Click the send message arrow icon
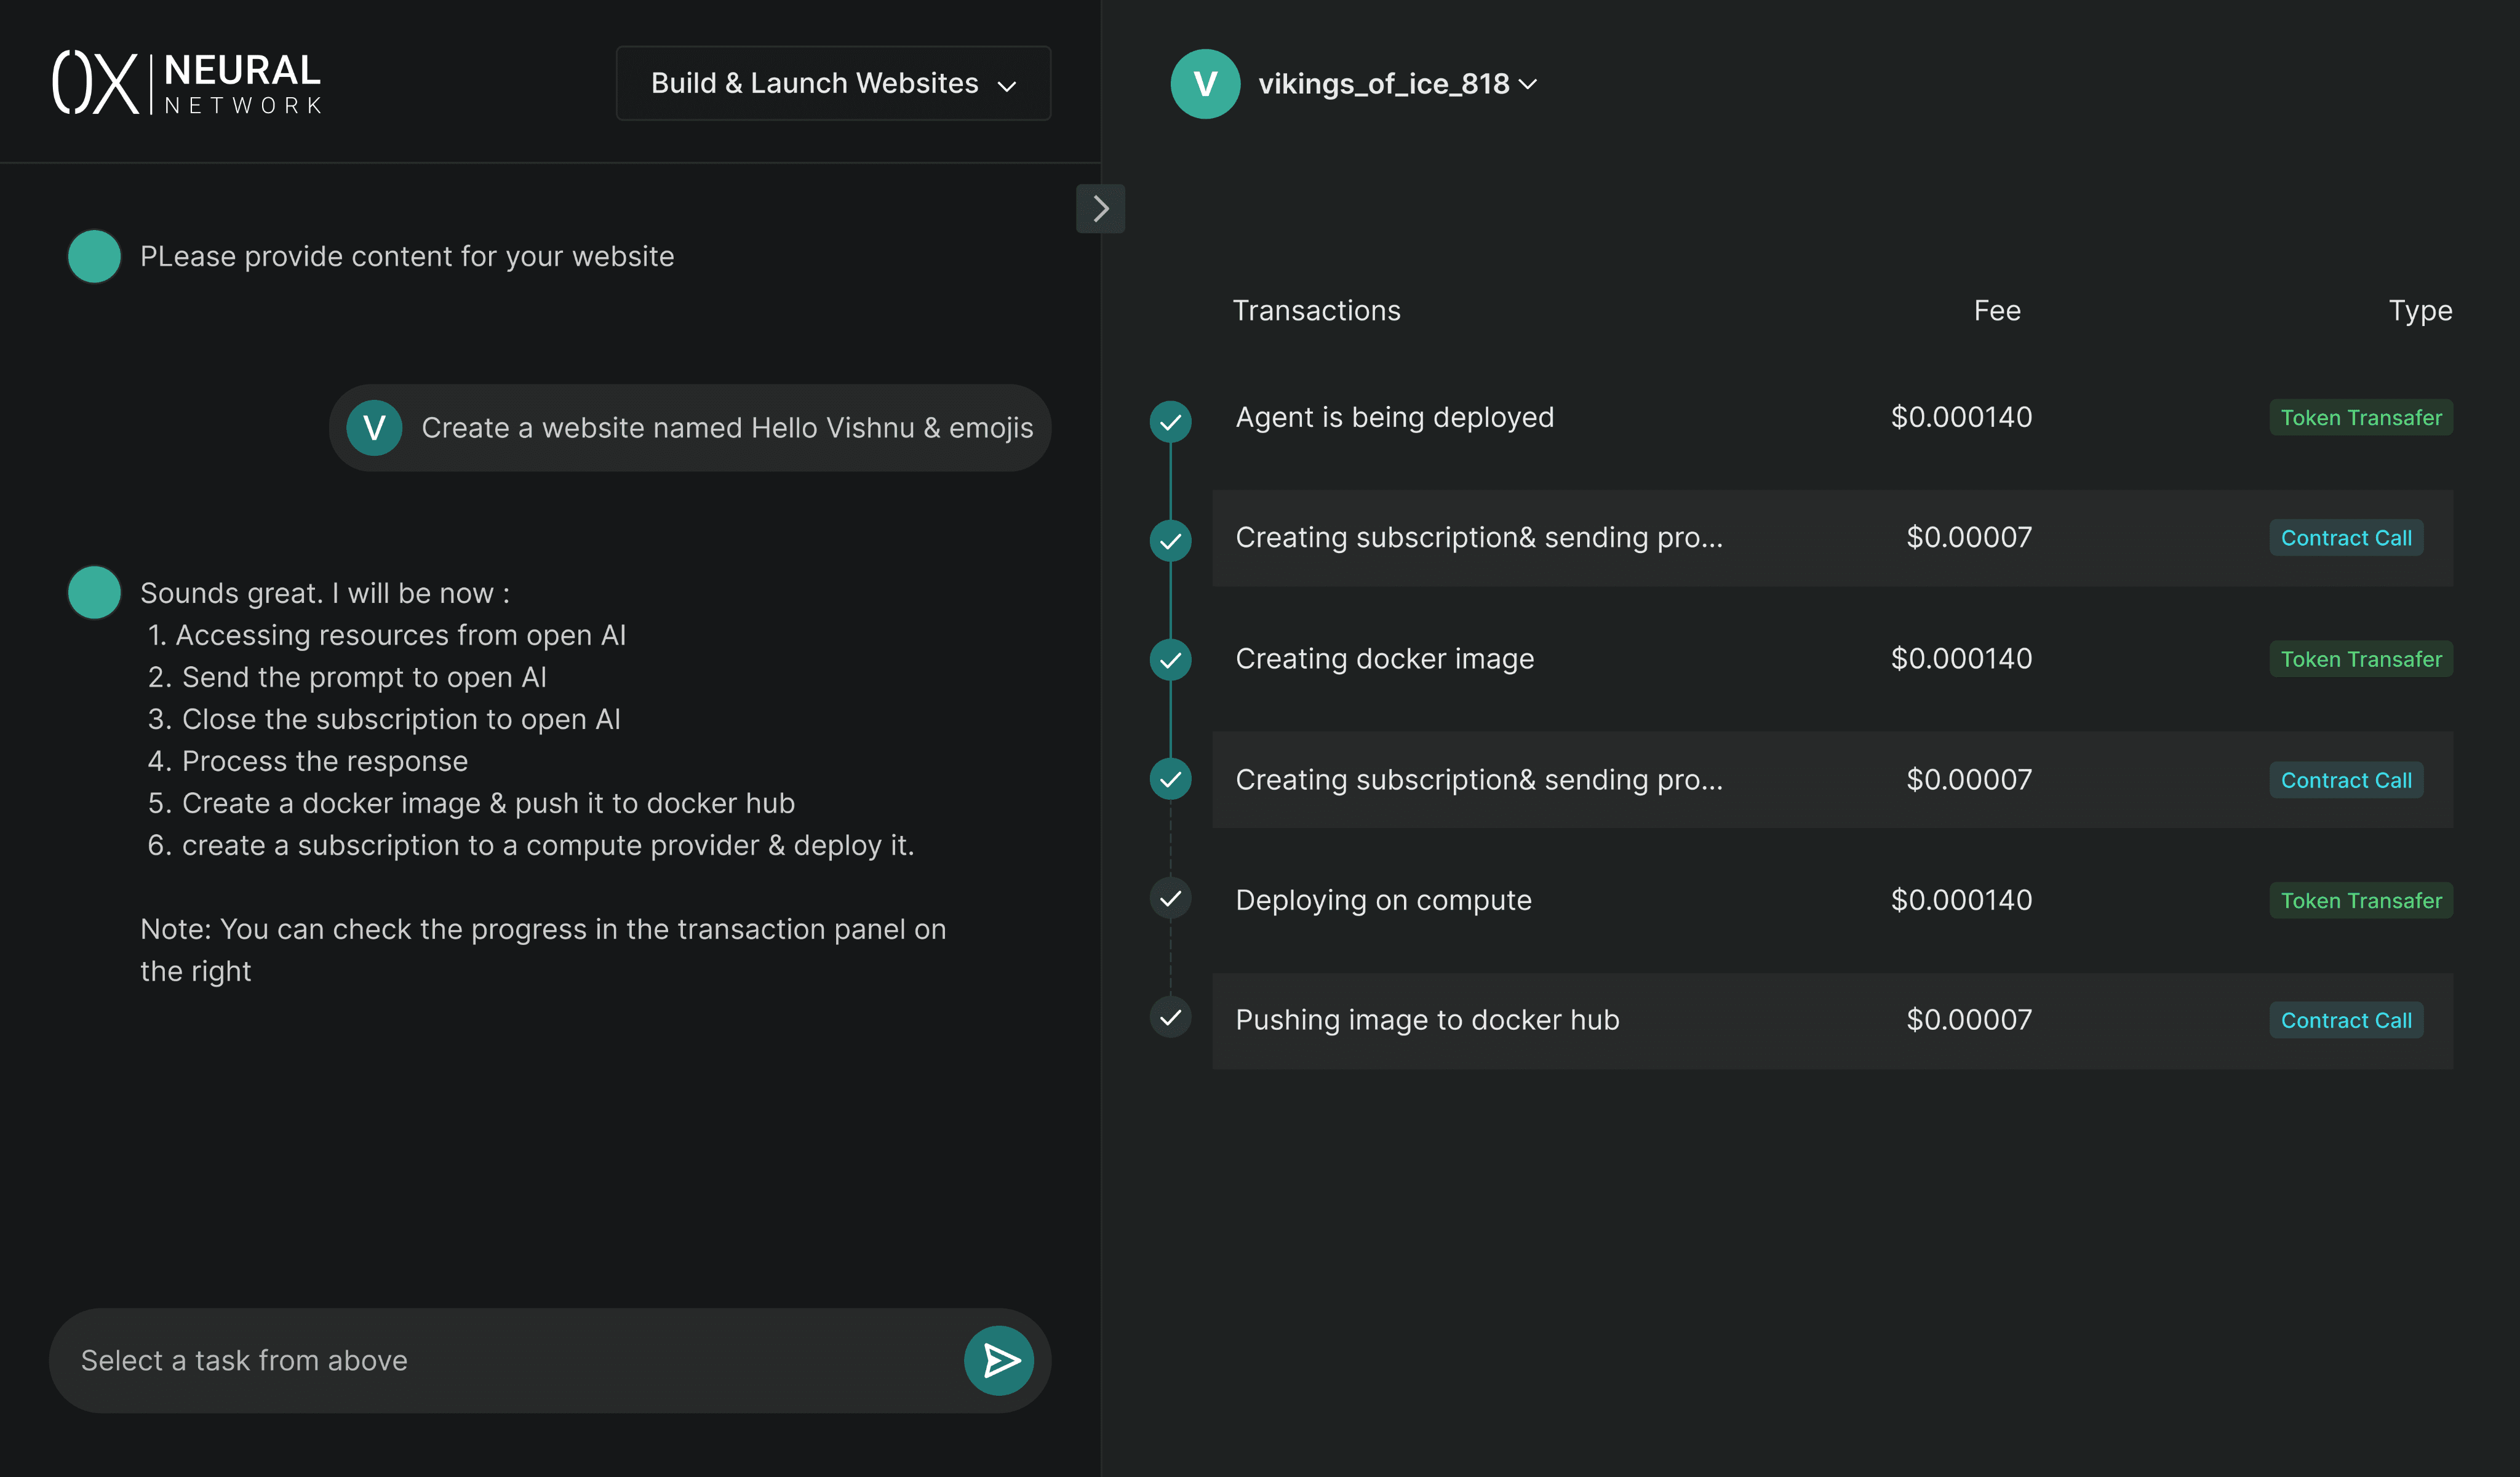 pos(998,1360)
